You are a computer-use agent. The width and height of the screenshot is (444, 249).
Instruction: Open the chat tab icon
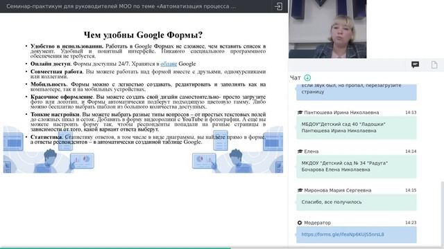415,64
